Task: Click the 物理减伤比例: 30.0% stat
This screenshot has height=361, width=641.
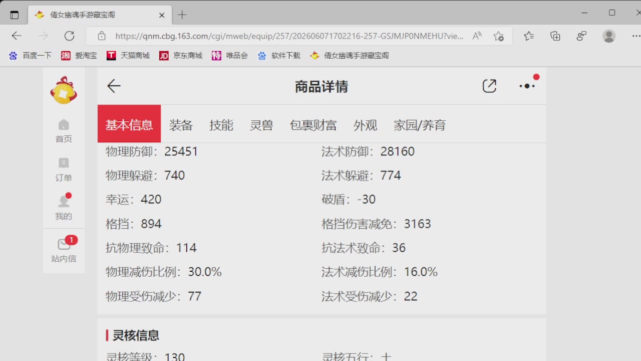Action: (164, 272)
